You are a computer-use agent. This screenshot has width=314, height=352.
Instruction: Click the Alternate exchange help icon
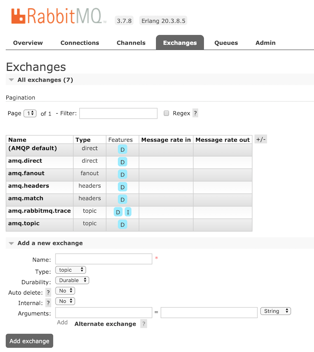click(x=144, y=324)
